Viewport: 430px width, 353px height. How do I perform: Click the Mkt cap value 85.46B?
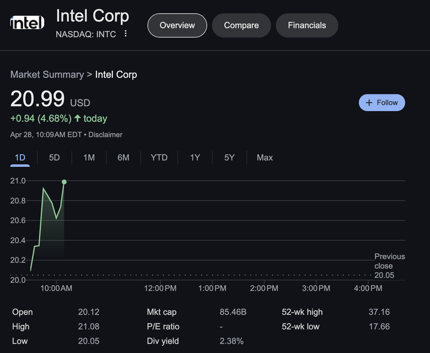click(x=233, y=312)
